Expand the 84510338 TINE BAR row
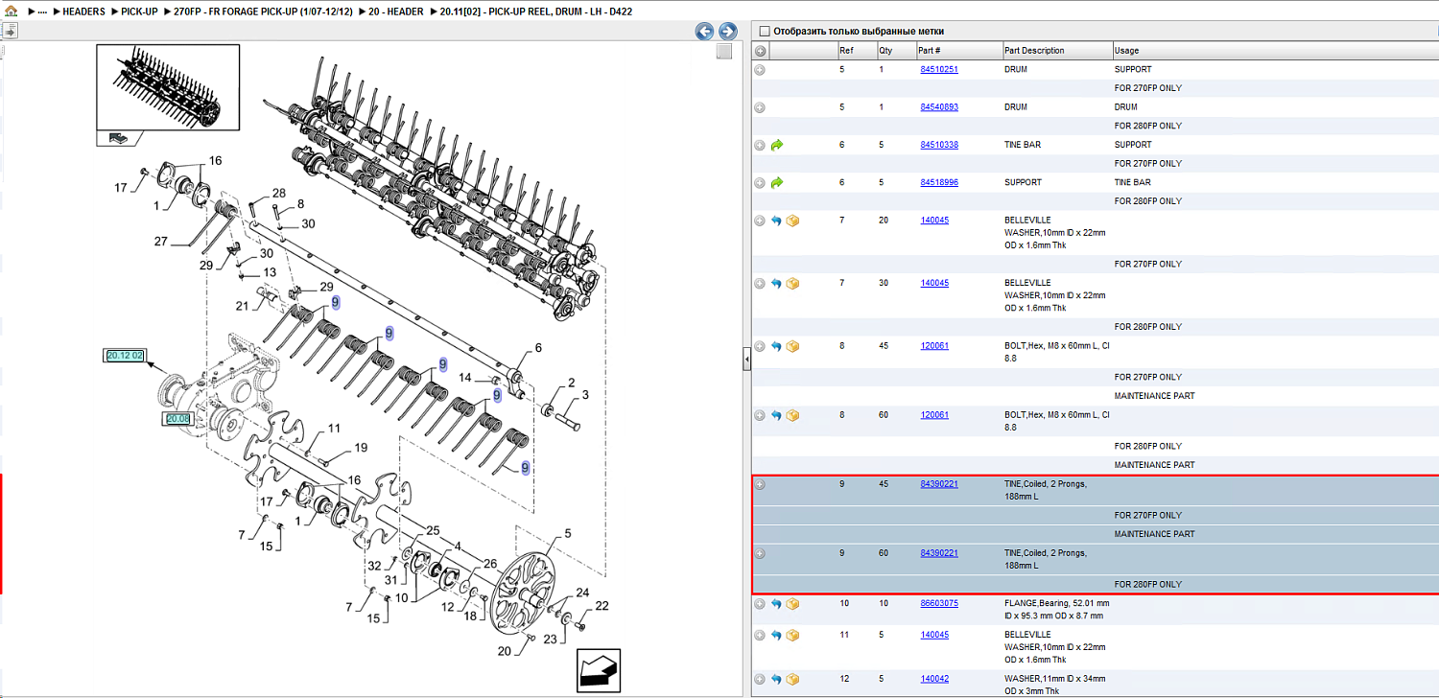 [x=760, y=145]
